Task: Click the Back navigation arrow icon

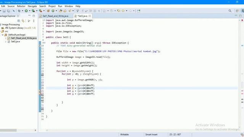Action: pos(123,11)
